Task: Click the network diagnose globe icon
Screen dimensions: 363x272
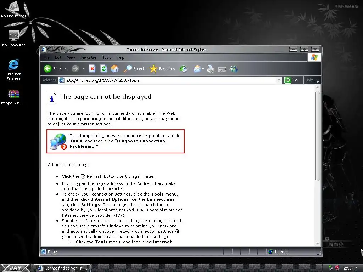Action: pos(58,142)
